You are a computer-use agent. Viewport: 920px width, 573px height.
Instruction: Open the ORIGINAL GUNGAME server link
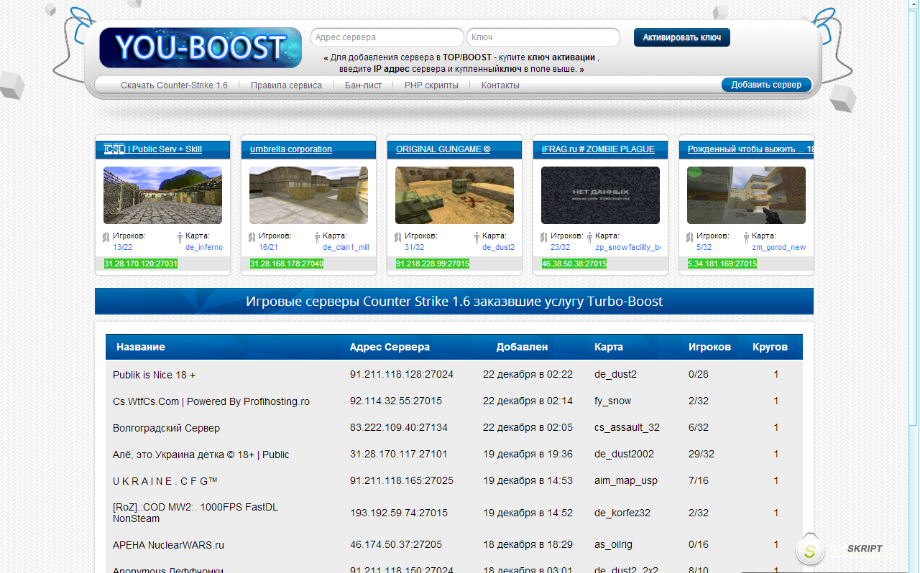coord(443,149)
